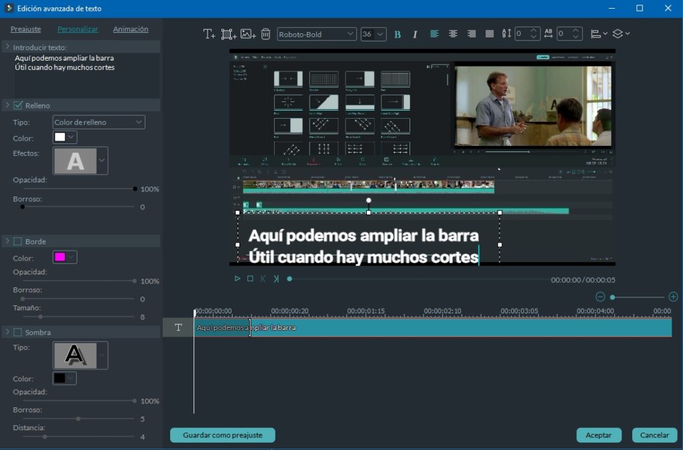Delete selected element with trash icon
The image size is (683, 450).
(265, 34)
